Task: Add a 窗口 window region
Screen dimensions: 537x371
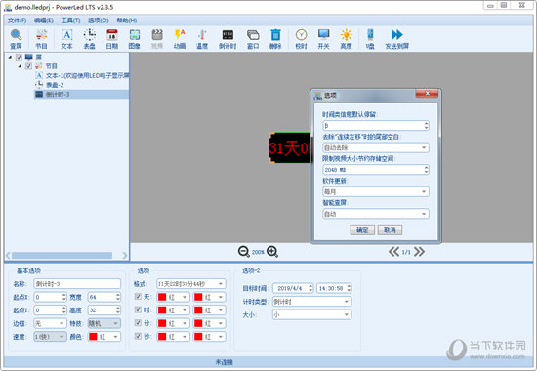Action: tap(253, 39)
